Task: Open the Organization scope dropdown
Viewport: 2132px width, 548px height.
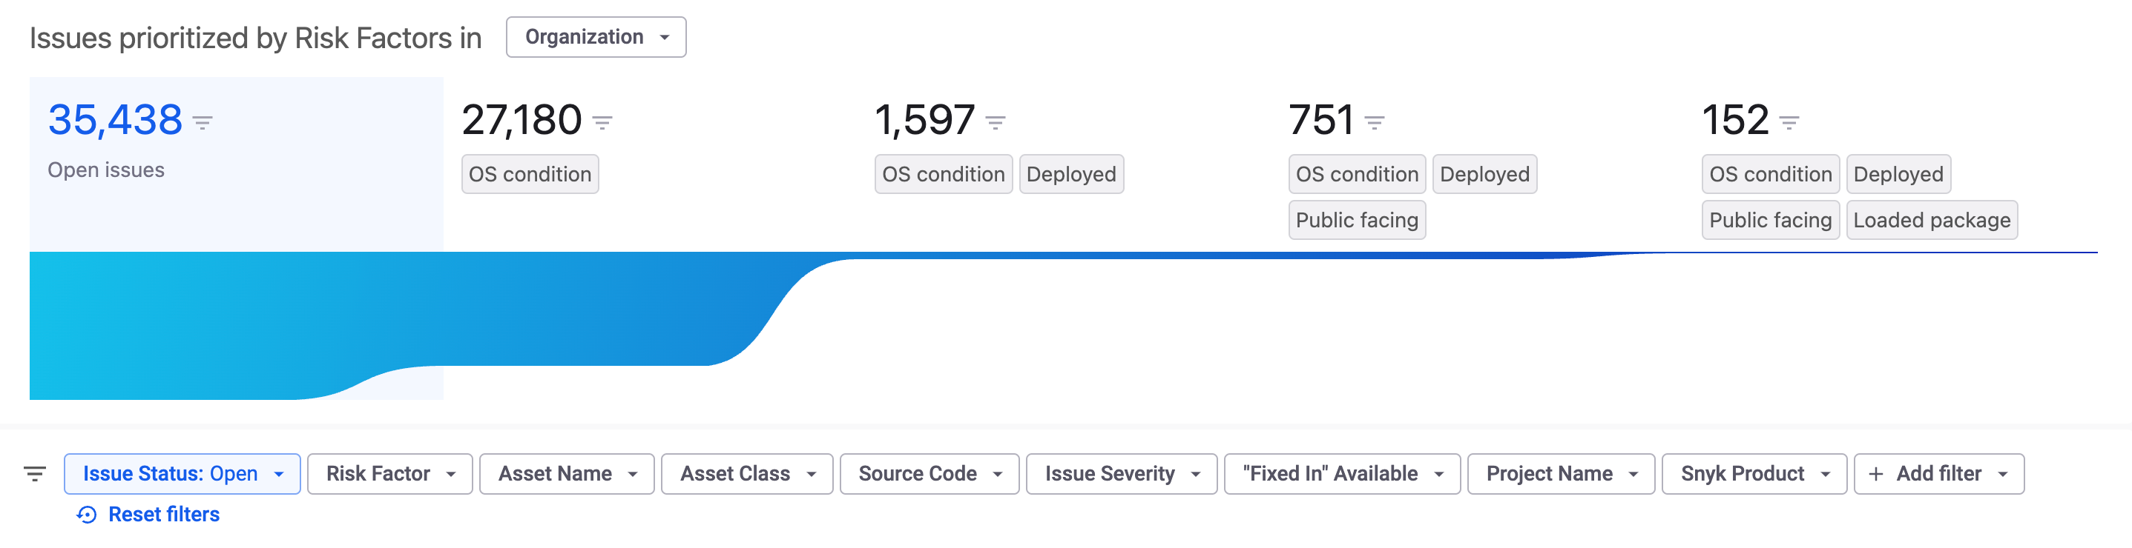Action: [x=596, y=37]
